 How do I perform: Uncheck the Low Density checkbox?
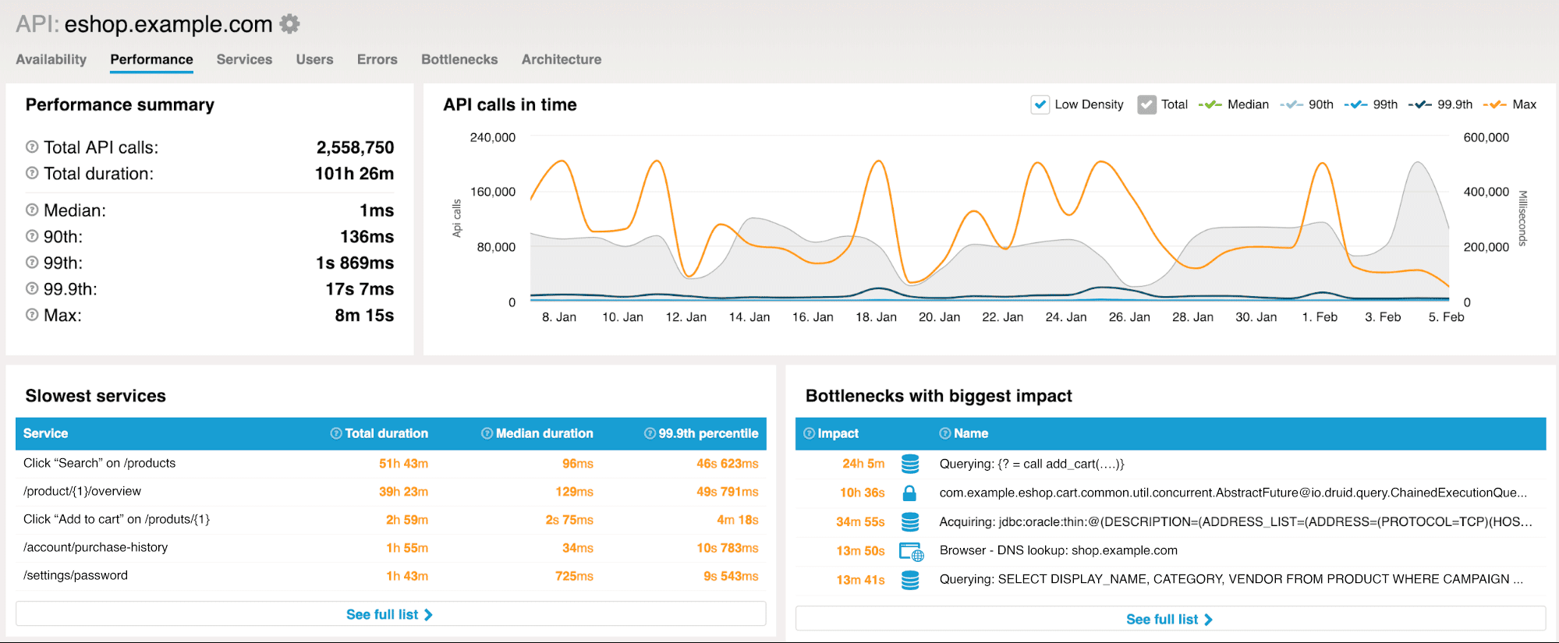point(1040,104)
